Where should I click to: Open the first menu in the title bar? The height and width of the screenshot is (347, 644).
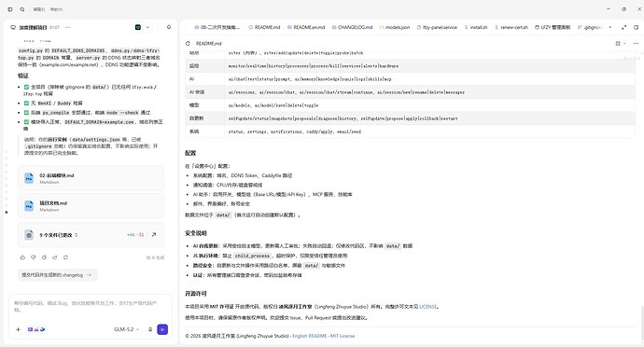point(39,9)
